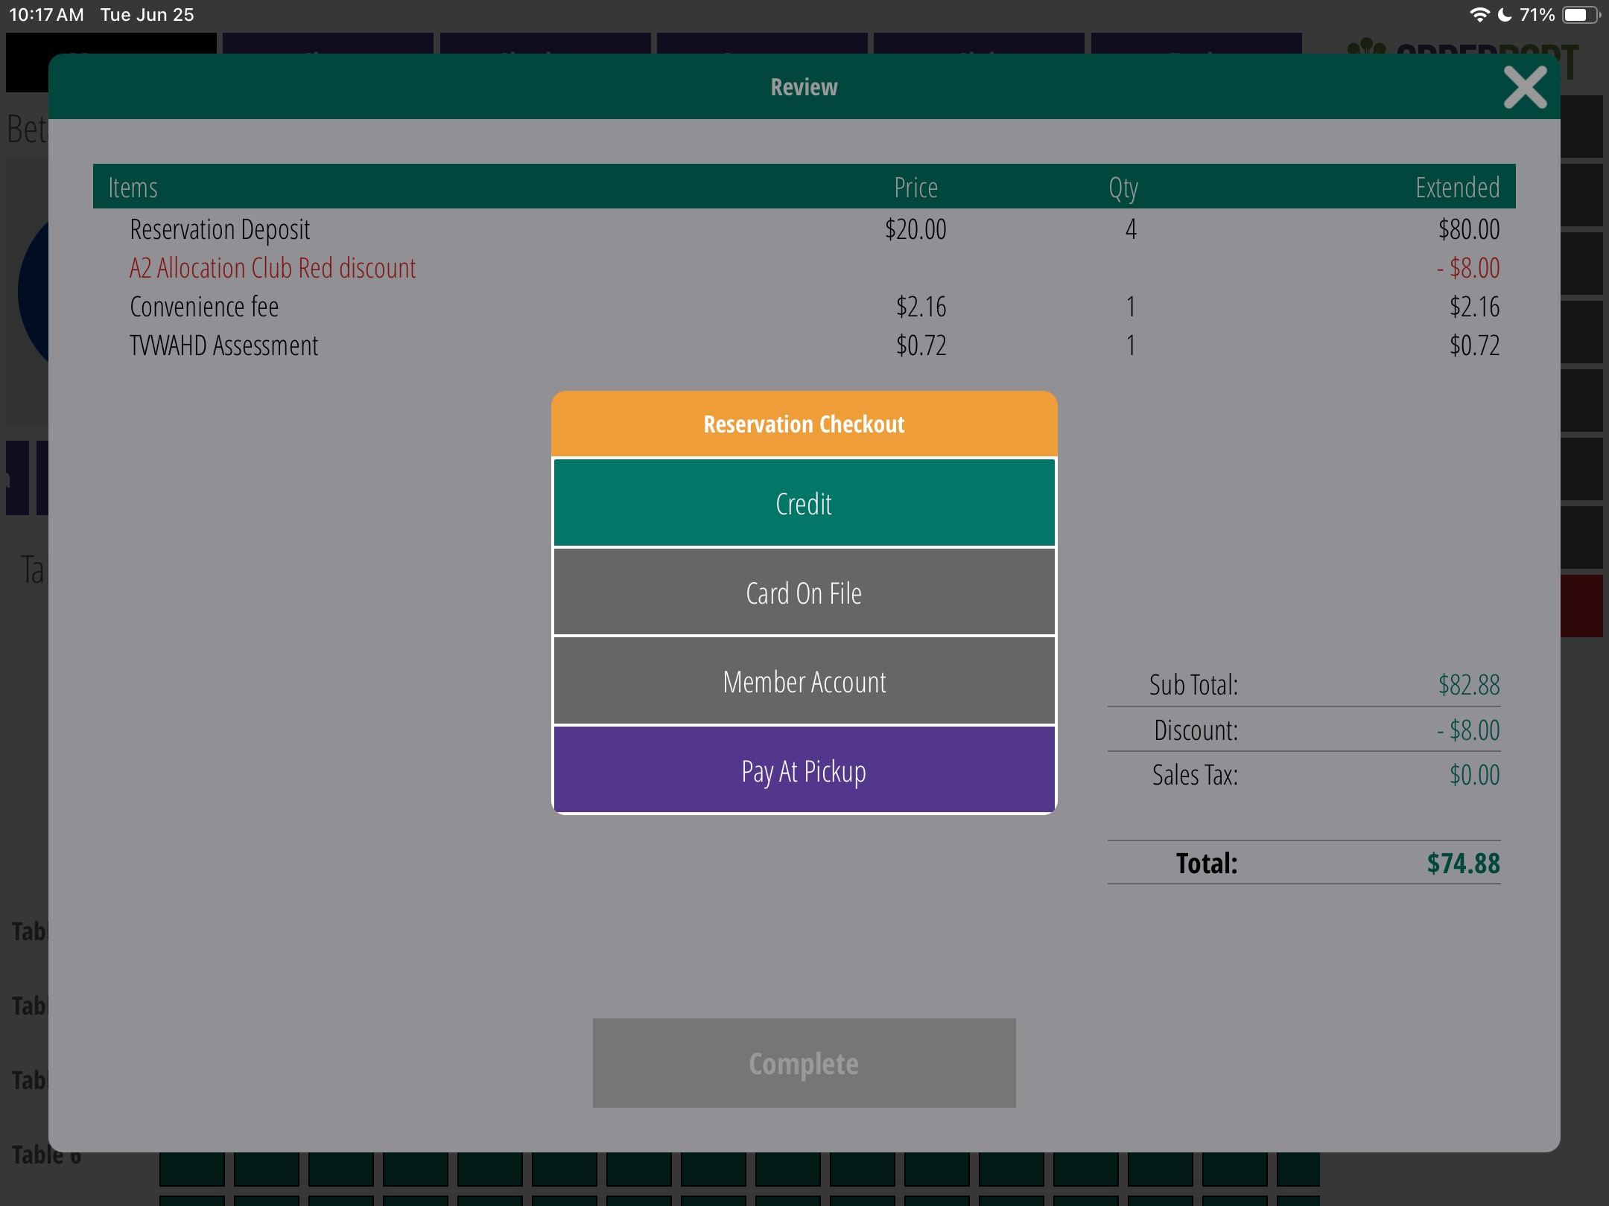1609x1206 pixels.
Task: Select the Reservation Deposit line item
Action: click(x=220, y=229)
